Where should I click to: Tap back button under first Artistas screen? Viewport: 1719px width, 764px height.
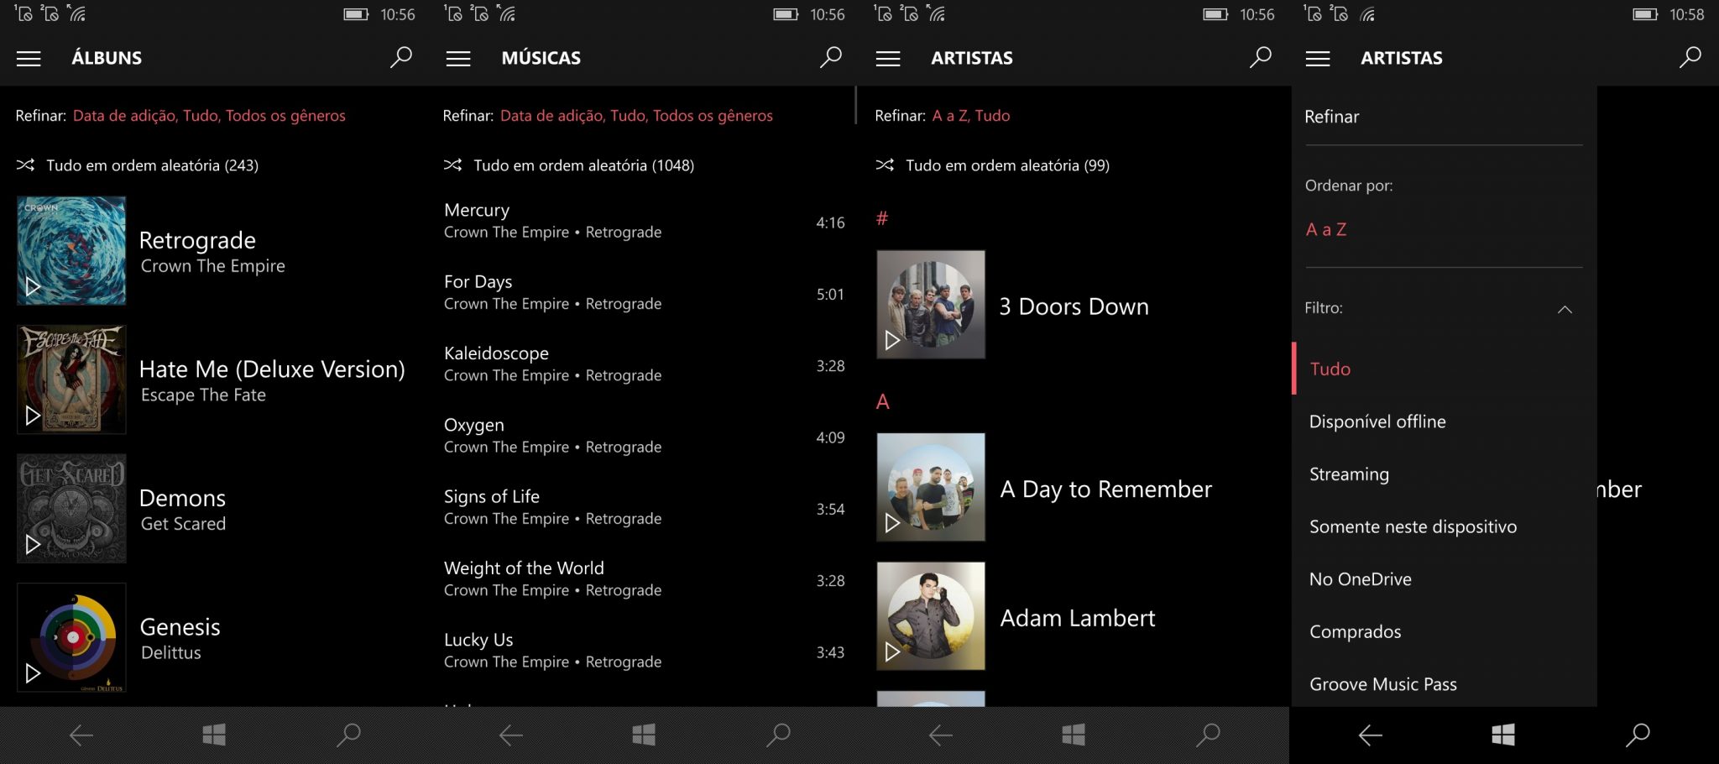click(x=941, y=735)
